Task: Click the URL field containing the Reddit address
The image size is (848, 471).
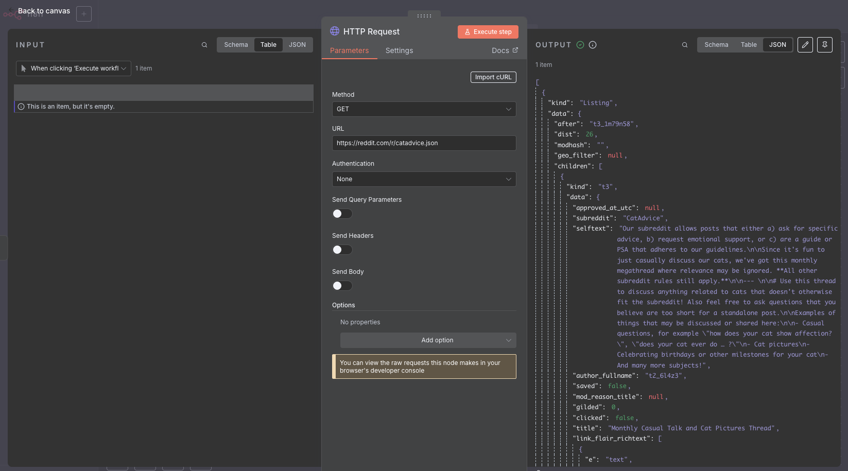Action: click(x=423, y=143)
